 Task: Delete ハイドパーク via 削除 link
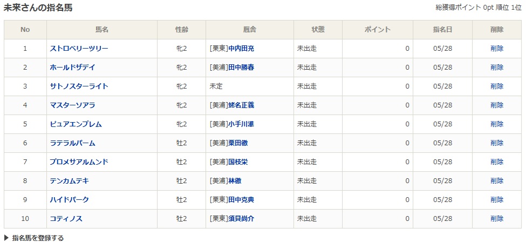coord(497,200)
